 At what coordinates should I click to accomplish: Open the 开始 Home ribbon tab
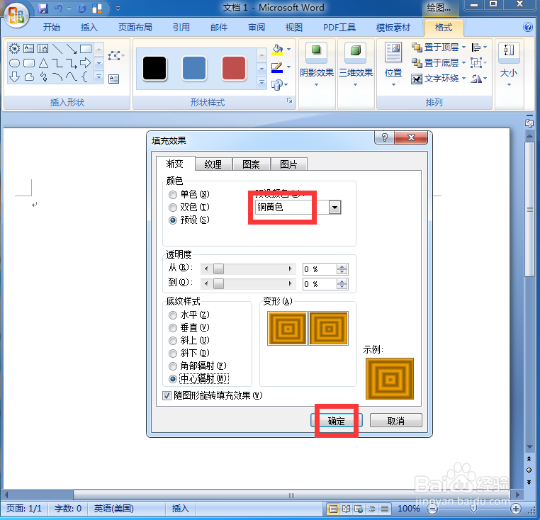(x=51, y=27)
